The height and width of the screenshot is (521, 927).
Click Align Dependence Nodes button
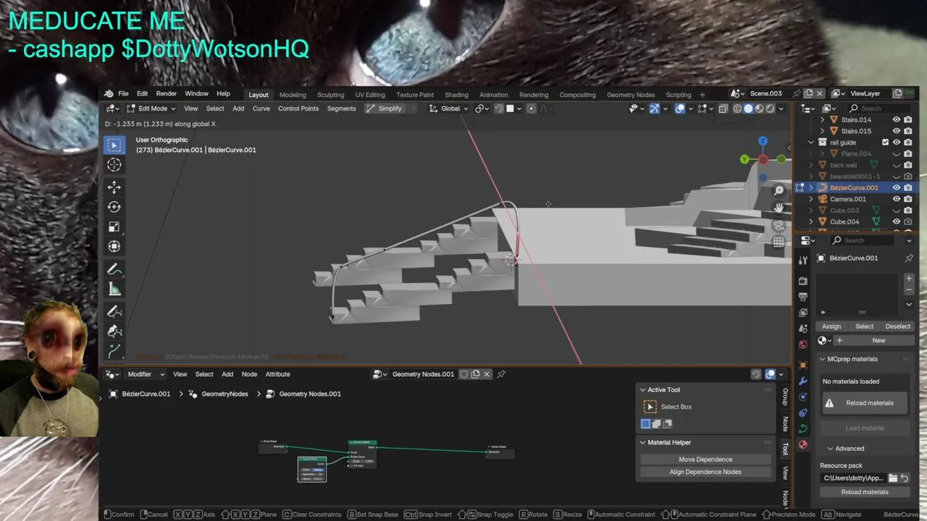tap(705, 472)
